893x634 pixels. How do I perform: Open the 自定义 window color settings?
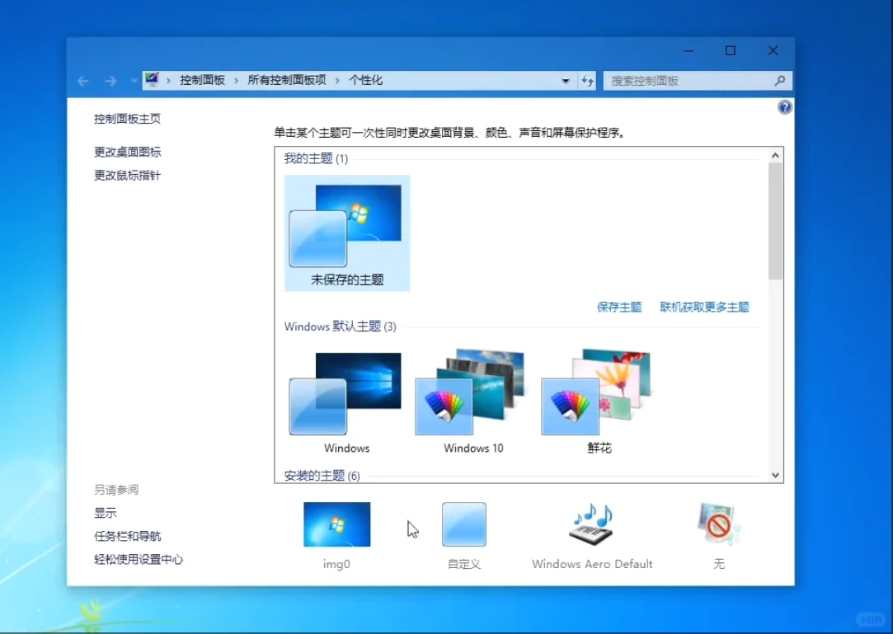(463, 524)
